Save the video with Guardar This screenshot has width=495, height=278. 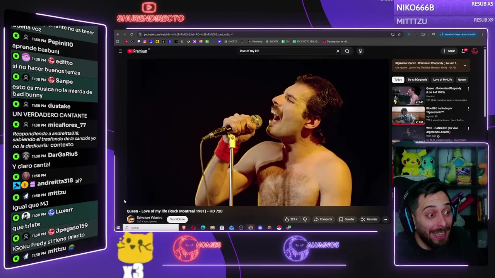pyautogui.click(x=347, y=219)
